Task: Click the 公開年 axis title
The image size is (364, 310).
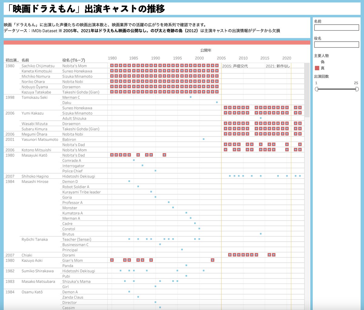Action: click(x=206, y=50)
